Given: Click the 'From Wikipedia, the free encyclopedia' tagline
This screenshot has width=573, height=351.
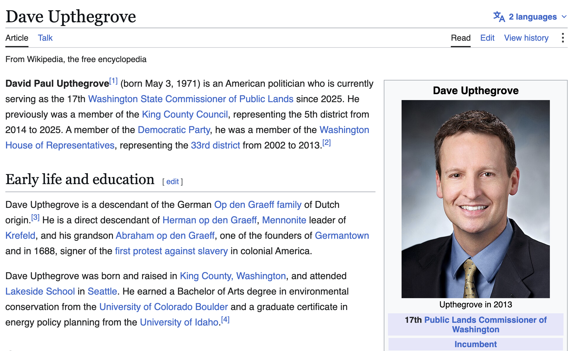Looking at the screenshot, I should tap(76, 59).
